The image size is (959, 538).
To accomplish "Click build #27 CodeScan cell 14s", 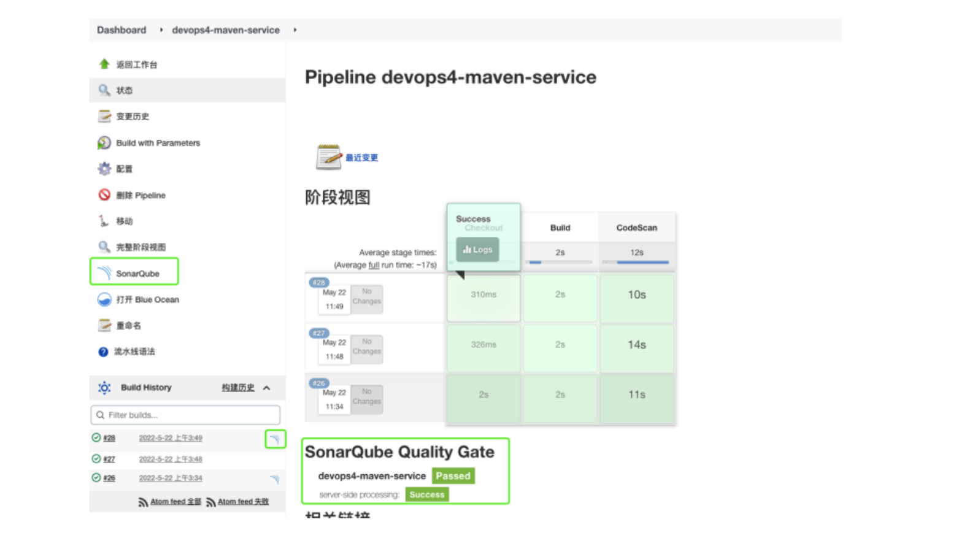I will click(637, 348).
